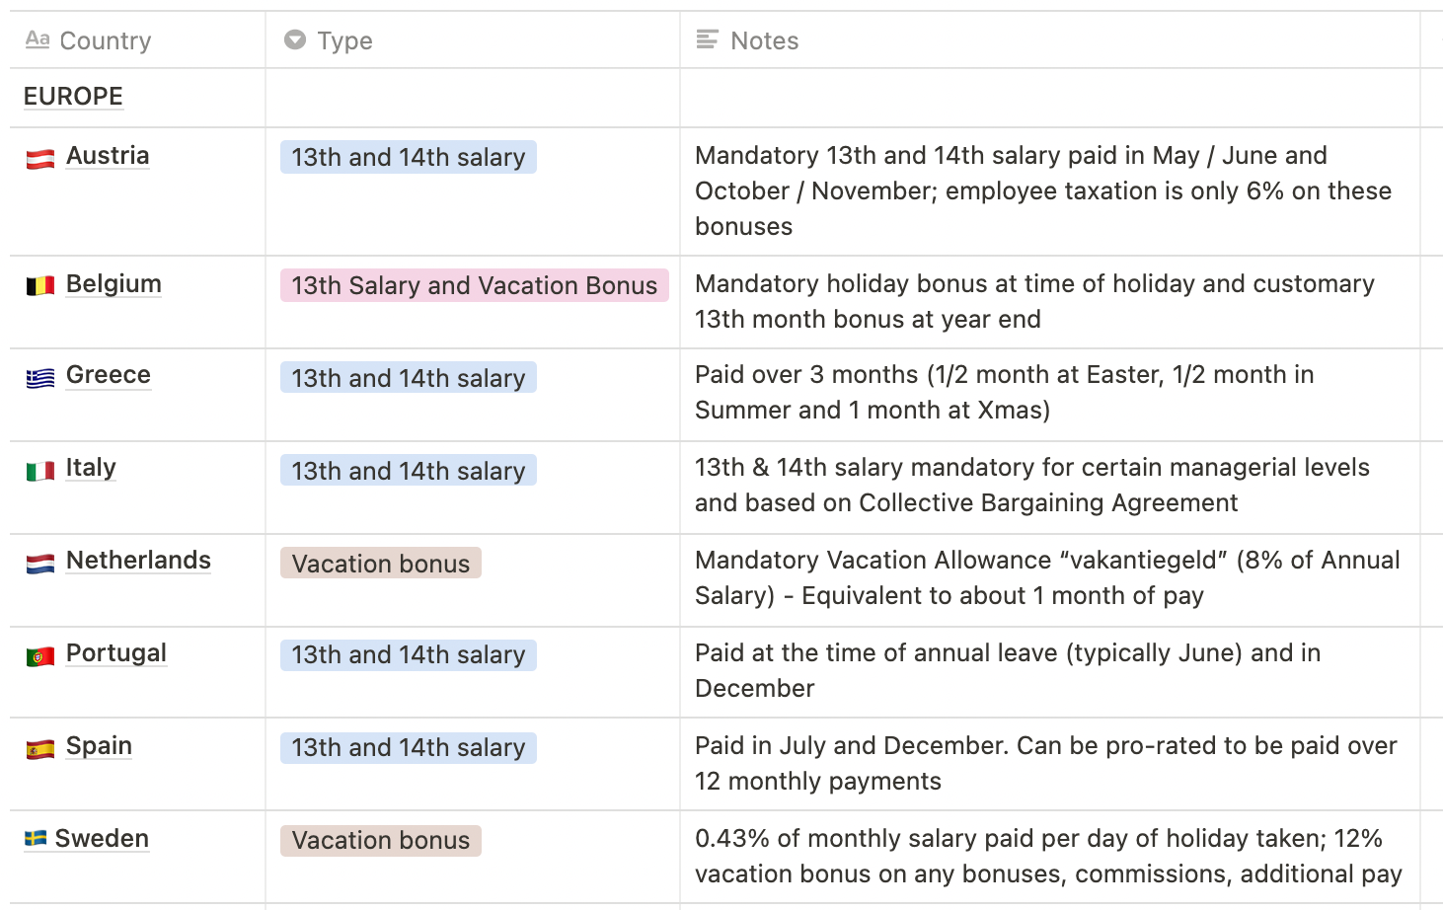The width and height of the screenshot is (1443, 910).
Task: Select Belgium's 13th Salary and Vacation Bonus tag
Action: (474, 285)
